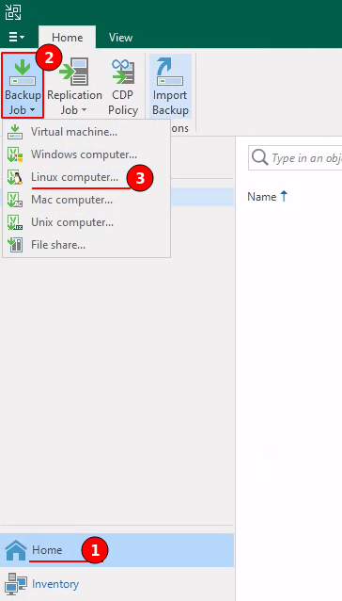The image size is (342, 601).
Task: Click the Unix computer menu icon
Action: (15, 222)
